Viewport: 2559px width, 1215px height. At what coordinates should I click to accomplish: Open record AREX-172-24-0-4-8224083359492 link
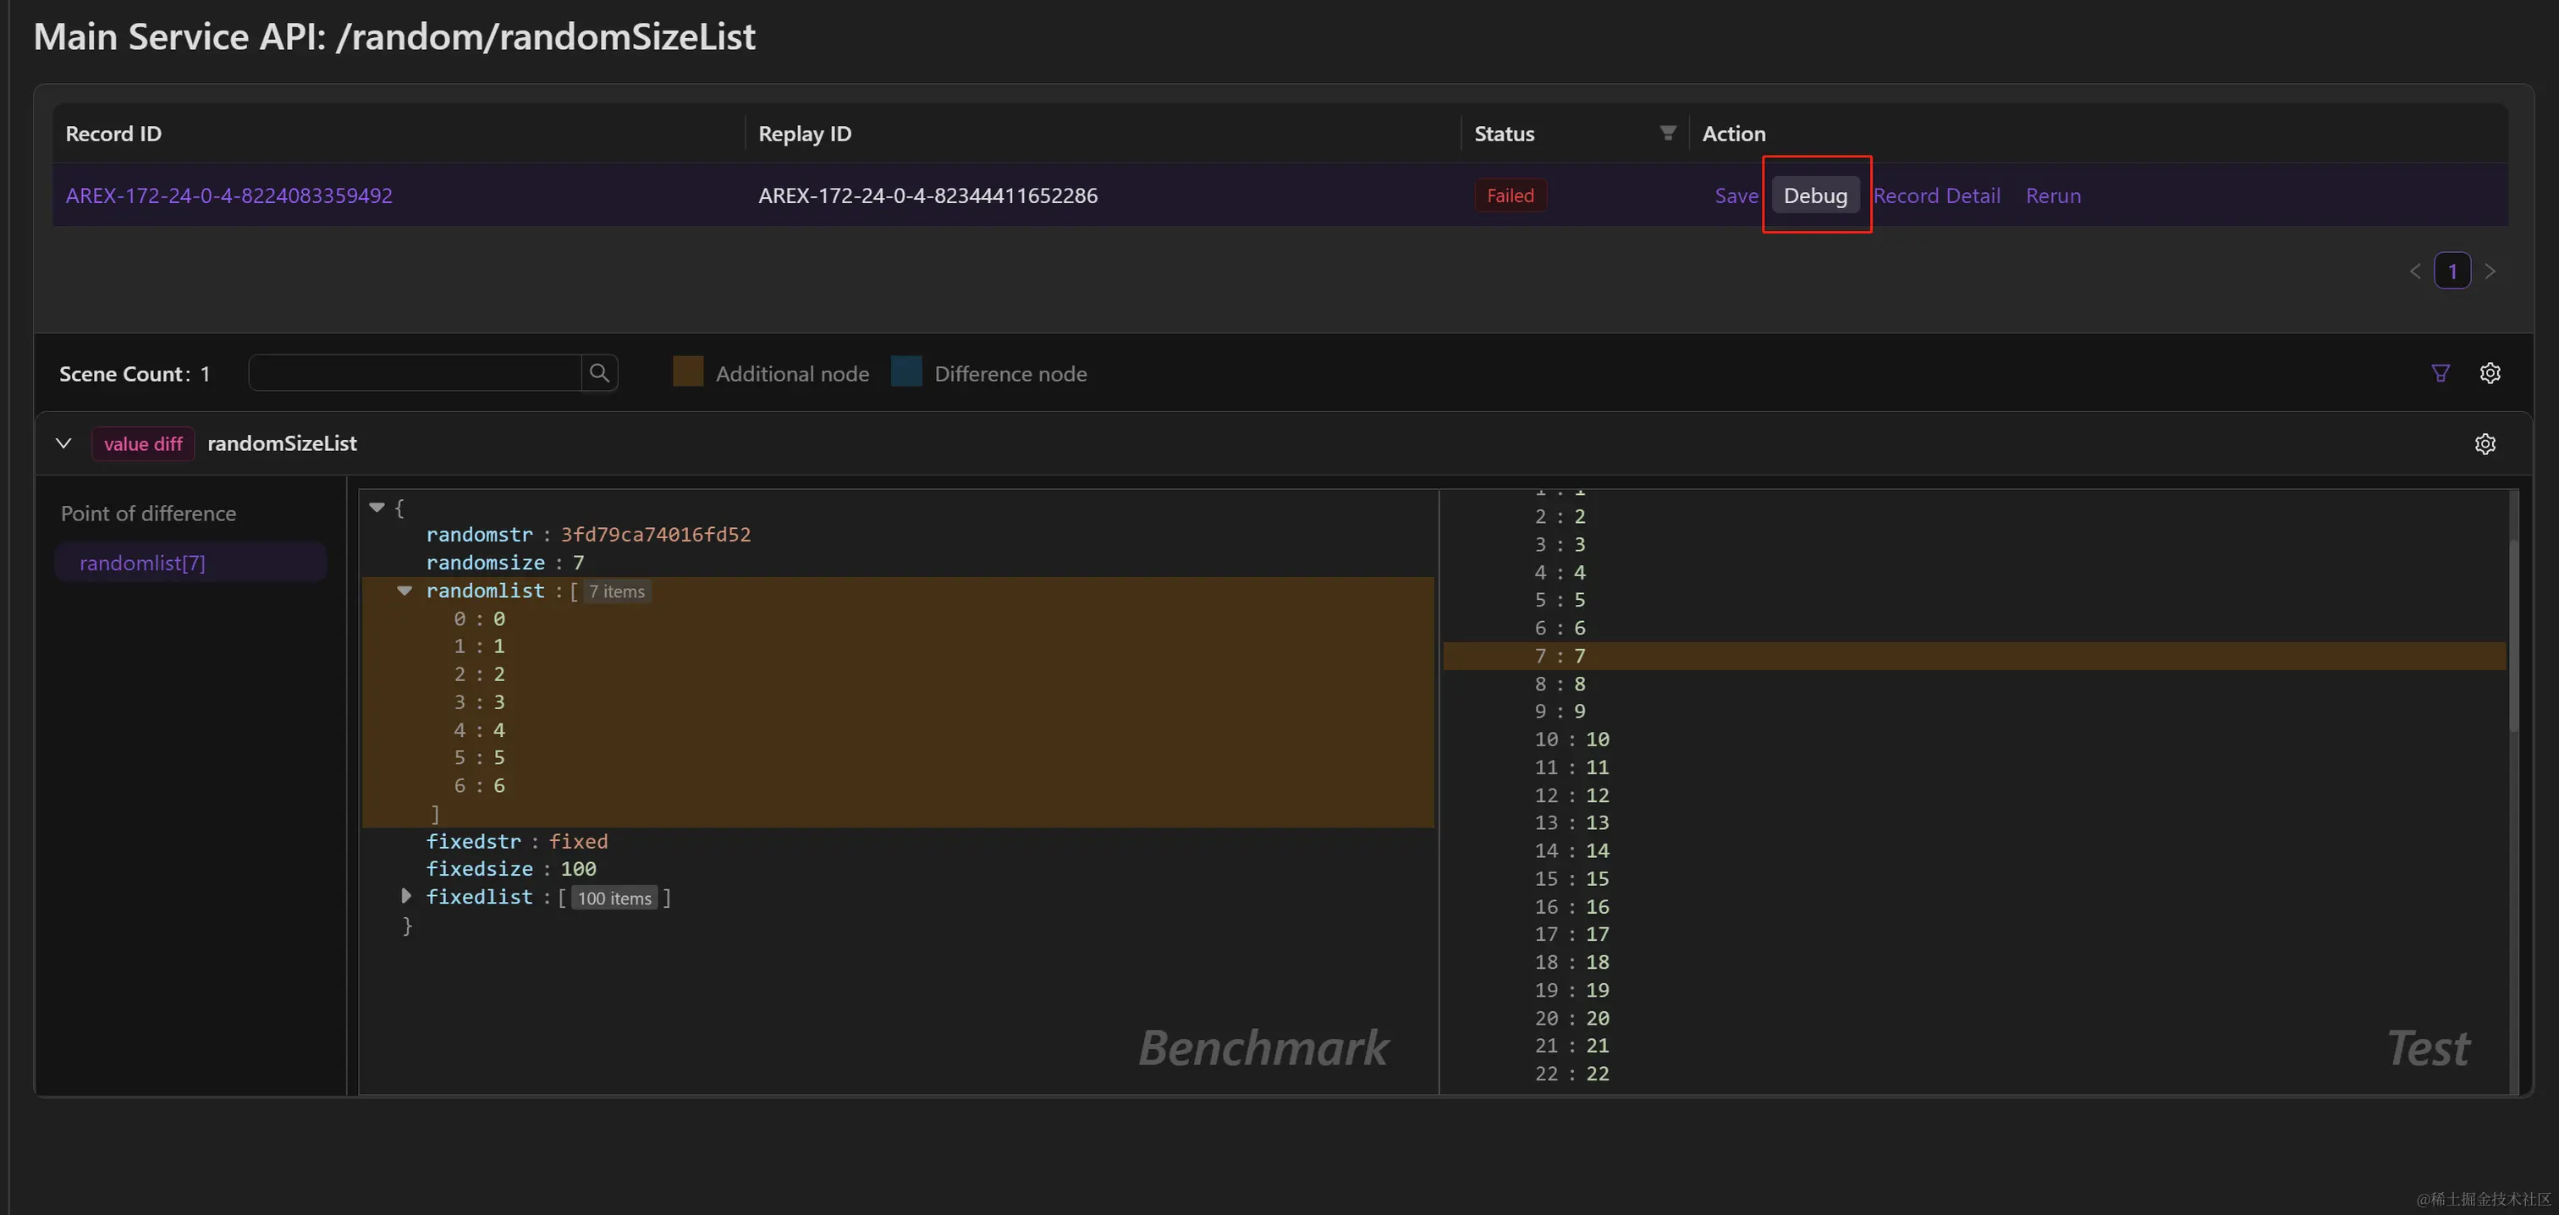click(228, 195)
